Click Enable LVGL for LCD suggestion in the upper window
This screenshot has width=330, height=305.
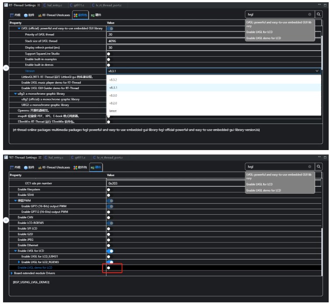point(259,32)
